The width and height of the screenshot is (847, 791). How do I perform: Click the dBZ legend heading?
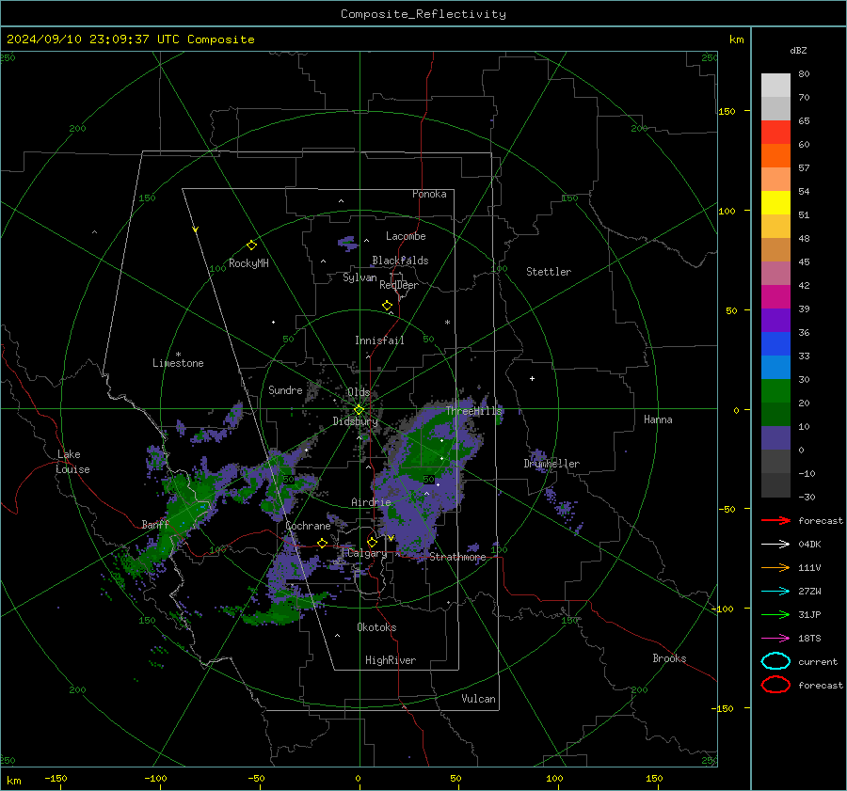coord(798,50)
